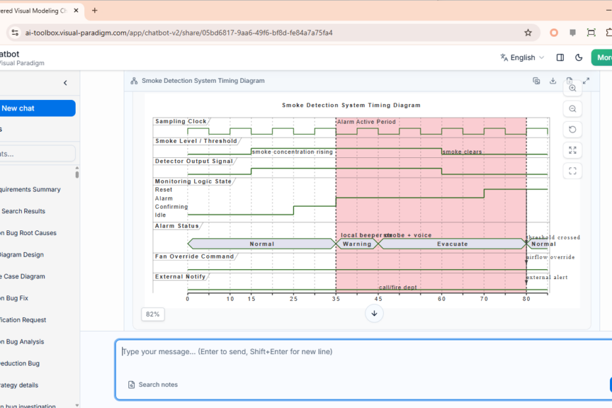
Task: Click the Search notes button
Action: click(153, 384)
